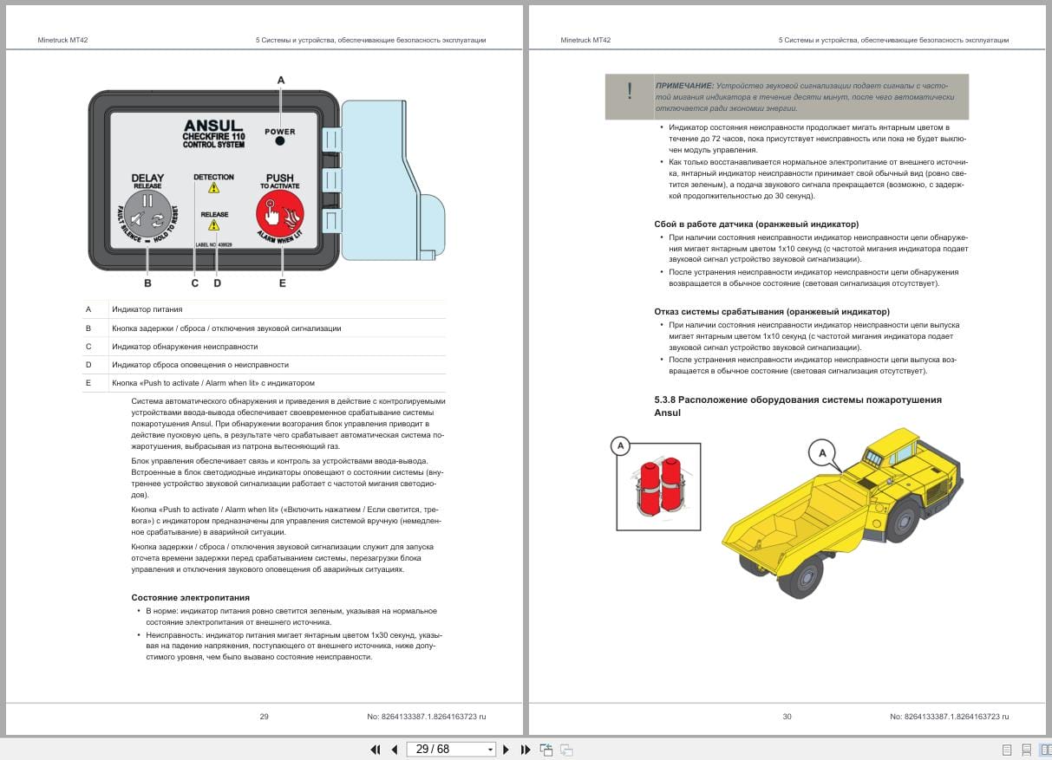
Task: Switch to continuous scrolling view
Action: pos(1026,750)
